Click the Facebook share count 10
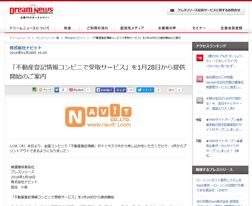Image resolution: width=252 pixels, height=206 pixels. point(131,90)
